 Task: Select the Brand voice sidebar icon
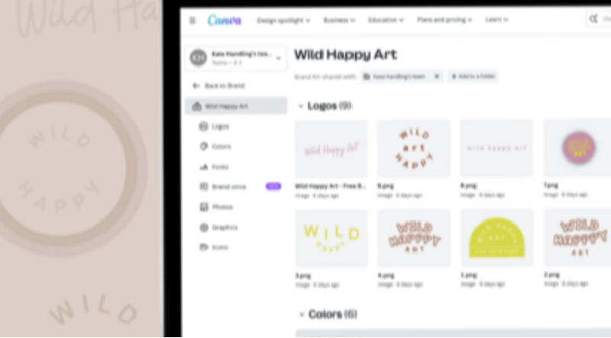(203, 186)
